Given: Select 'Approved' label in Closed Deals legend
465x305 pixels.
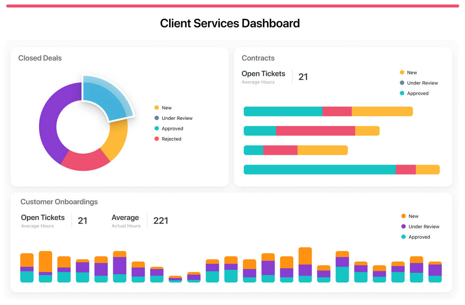Looking at the screenshot, I should [172, 129].
